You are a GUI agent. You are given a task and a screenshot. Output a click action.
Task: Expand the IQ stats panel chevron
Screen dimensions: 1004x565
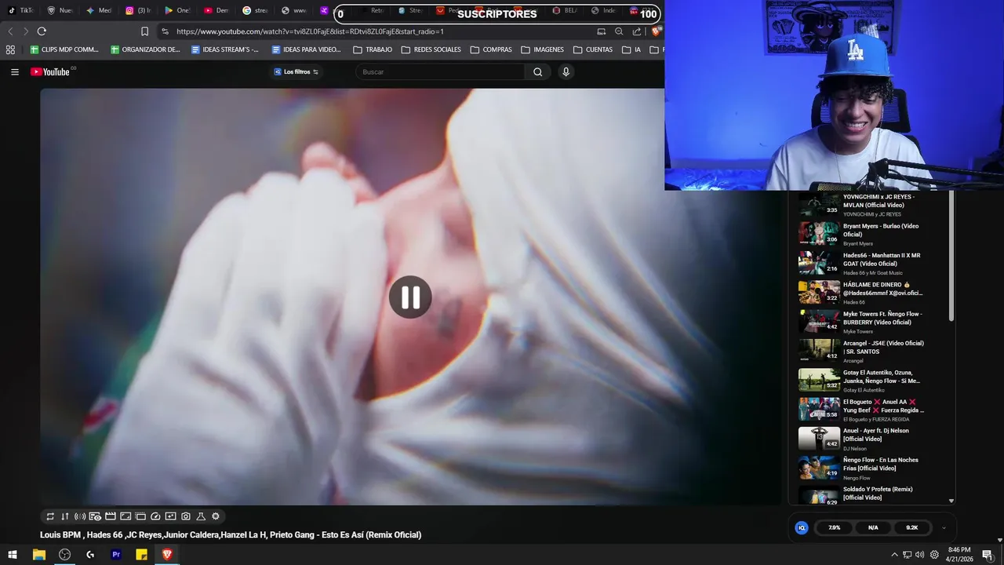[944, 528]
